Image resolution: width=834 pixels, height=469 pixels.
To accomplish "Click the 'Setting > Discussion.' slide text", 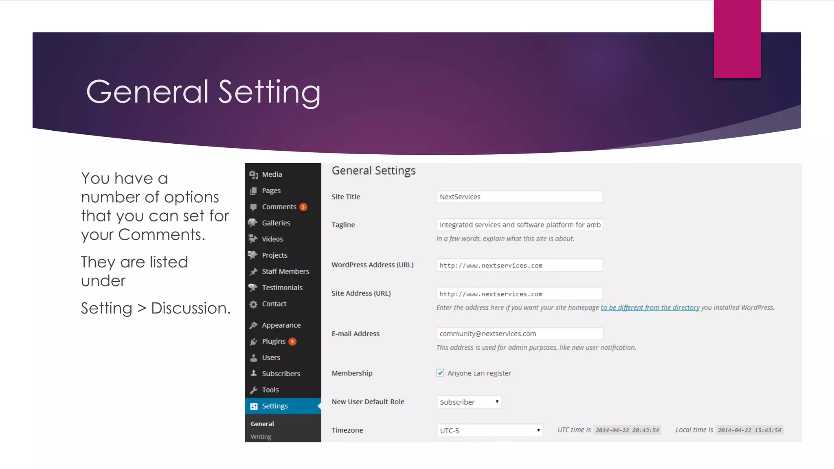I will click(x=156, y=308).
